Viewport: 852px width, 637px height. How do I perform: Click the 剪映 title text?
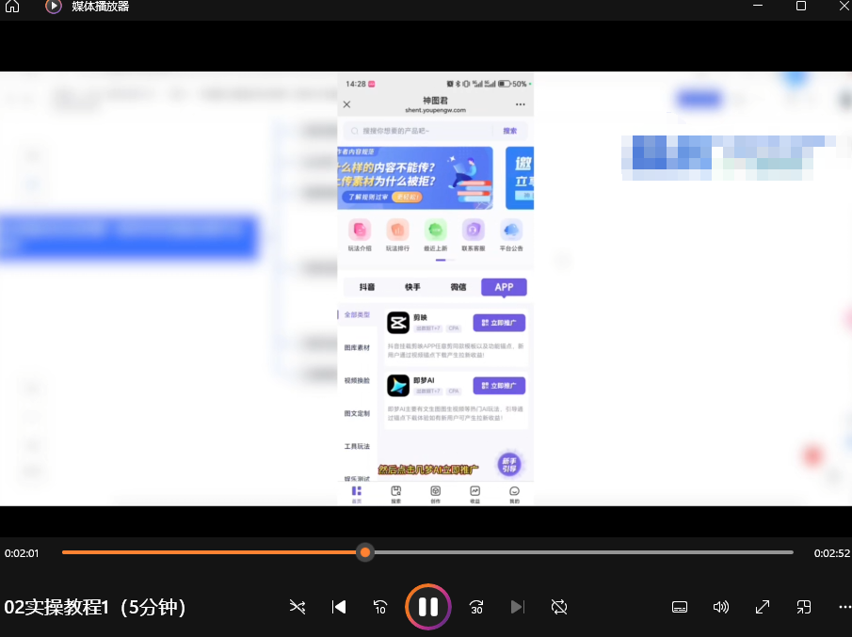[420, 318]
